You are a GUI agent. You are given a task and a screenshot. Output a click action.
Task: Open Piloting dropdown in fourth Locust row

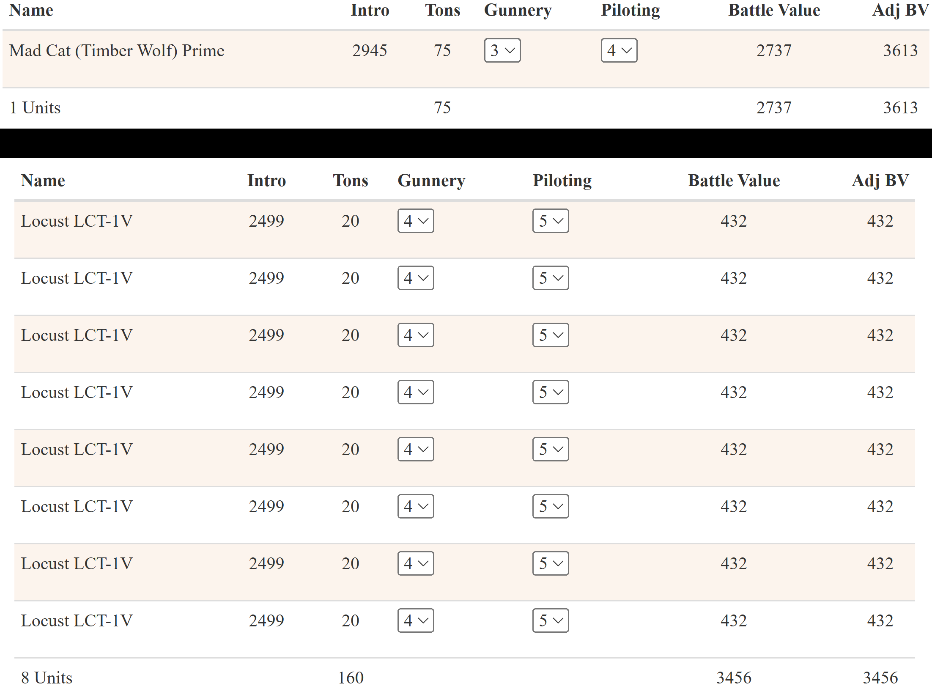pos(551,392)
